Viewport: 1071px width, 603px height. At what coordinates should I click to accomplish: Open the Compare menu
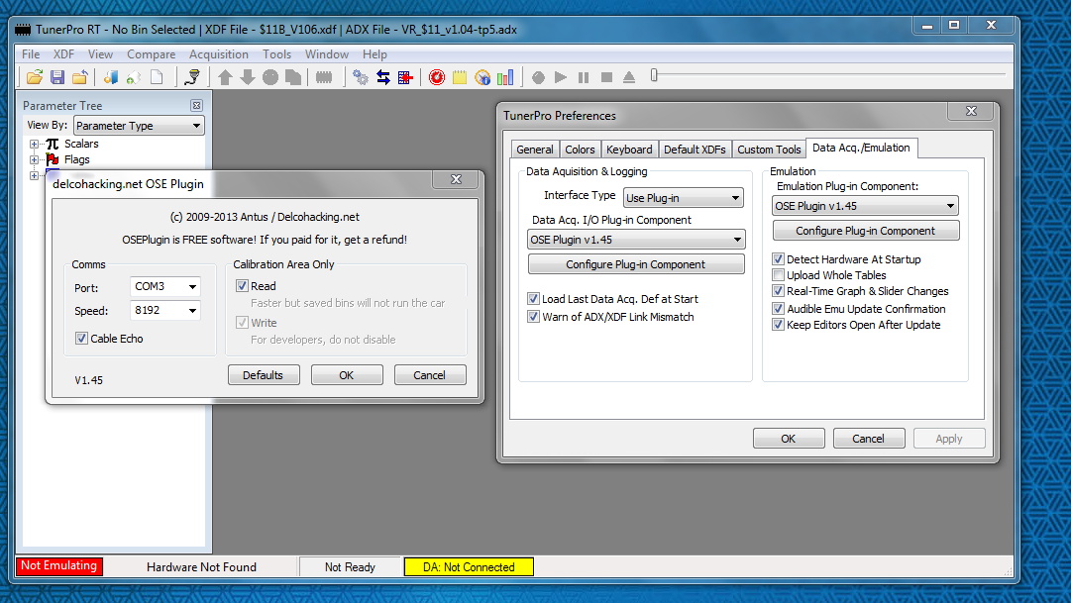(x=151, y=53)
